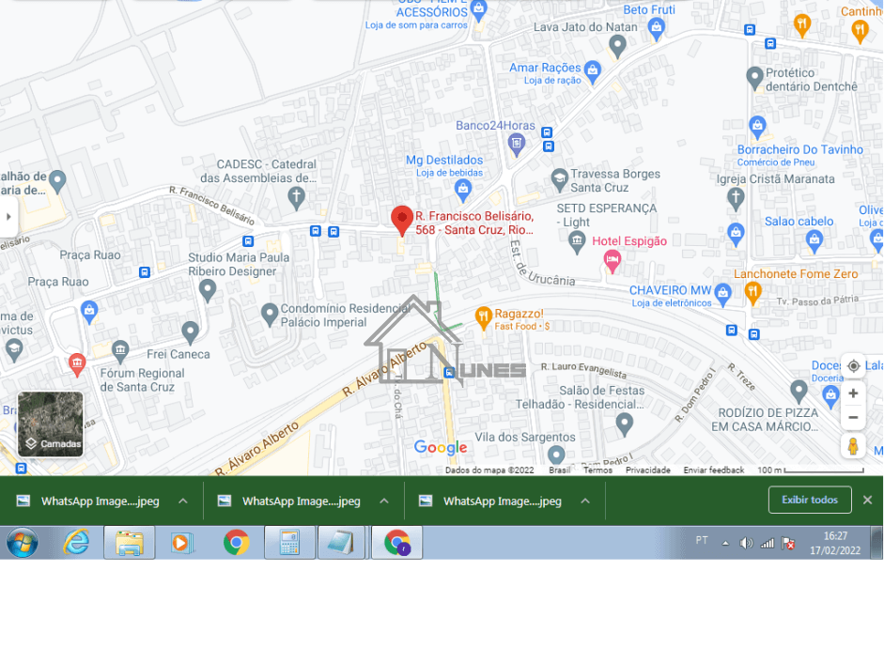884x663 pixels.
Task: Open the Calculator taskbar icon
Action: [289, 543]
